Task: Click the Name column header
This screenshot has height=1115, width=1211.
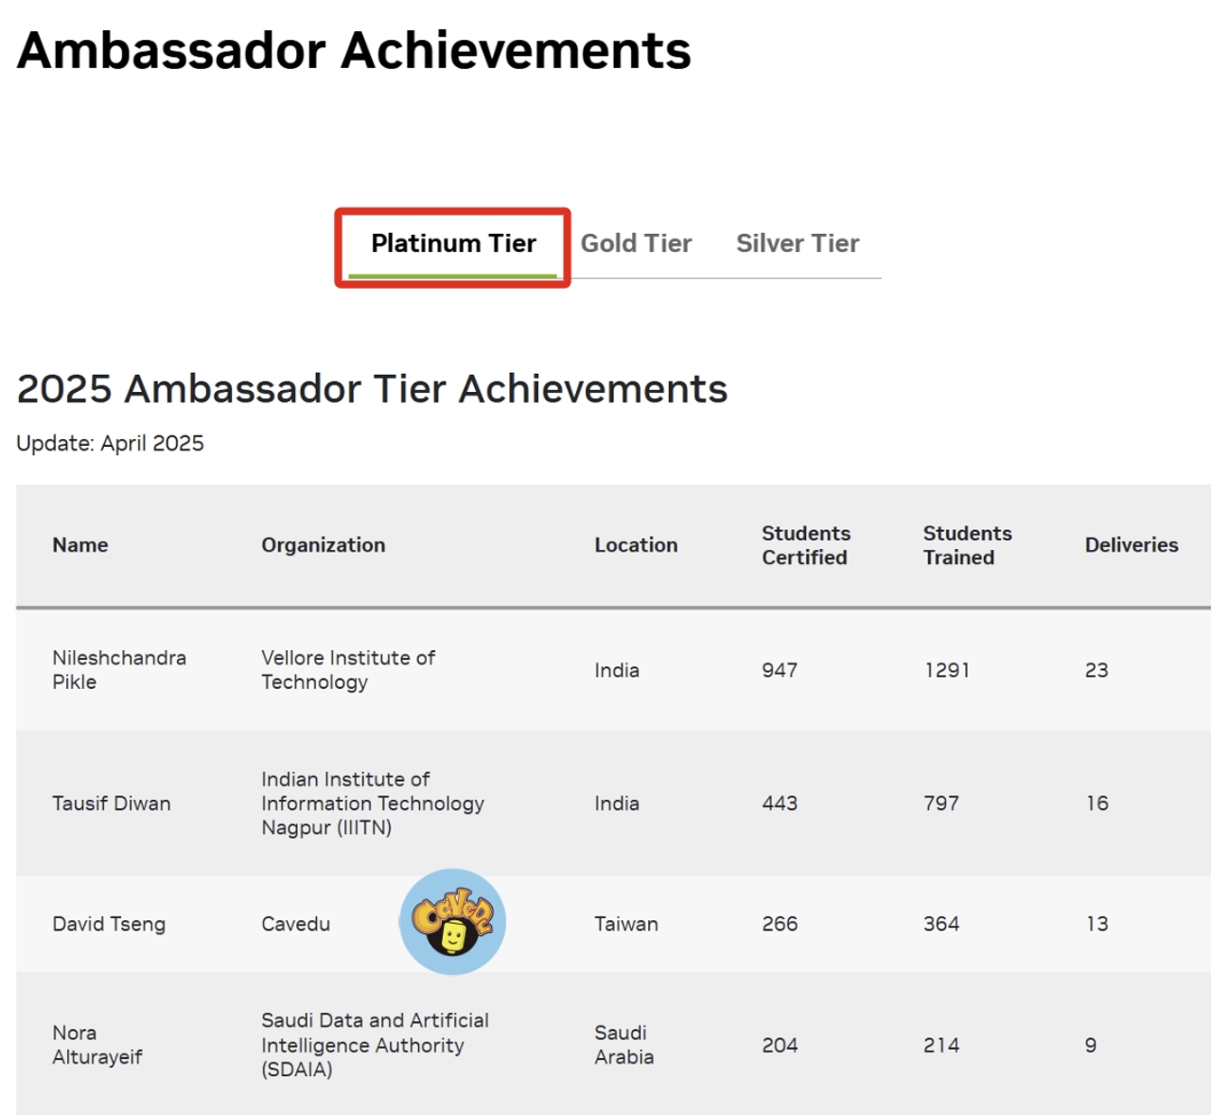Action: pyautogui.click(x=80, y=545)
